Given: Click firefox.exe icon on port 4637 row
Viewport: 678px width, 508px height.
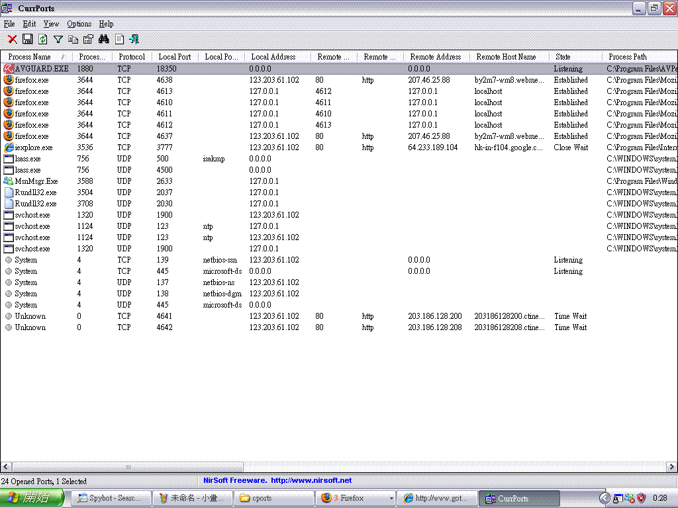Looking at the screenshot, I should tap(8, 136).
